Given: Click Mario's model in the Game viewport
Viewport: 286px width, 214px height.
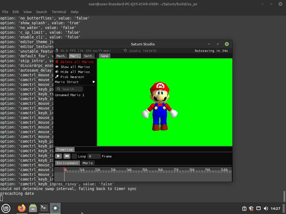Looking at the screenshot, I should (159, 106).
